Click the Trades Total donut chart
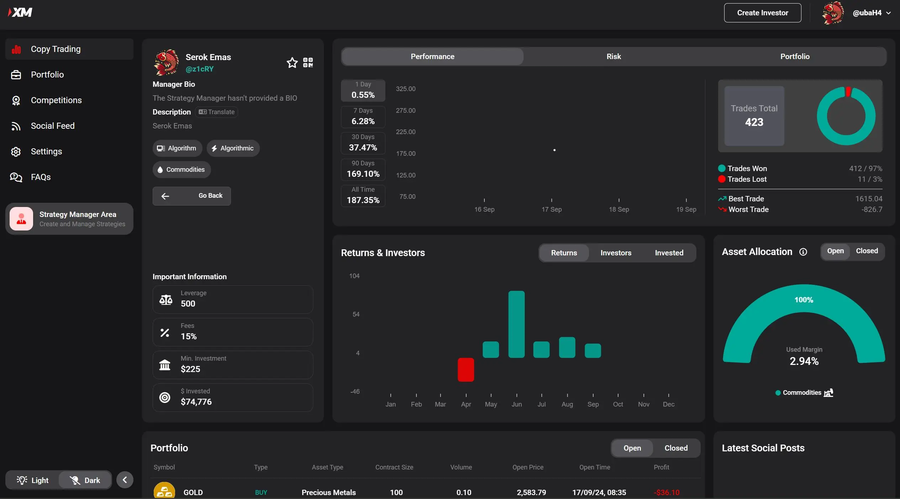The height and width of the screenshot is (499, 900). (846, 116)
